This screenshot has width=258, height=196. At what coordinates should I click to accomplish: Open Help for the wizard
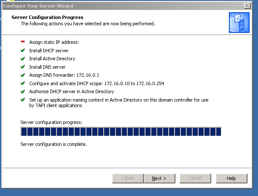(231, 178)
